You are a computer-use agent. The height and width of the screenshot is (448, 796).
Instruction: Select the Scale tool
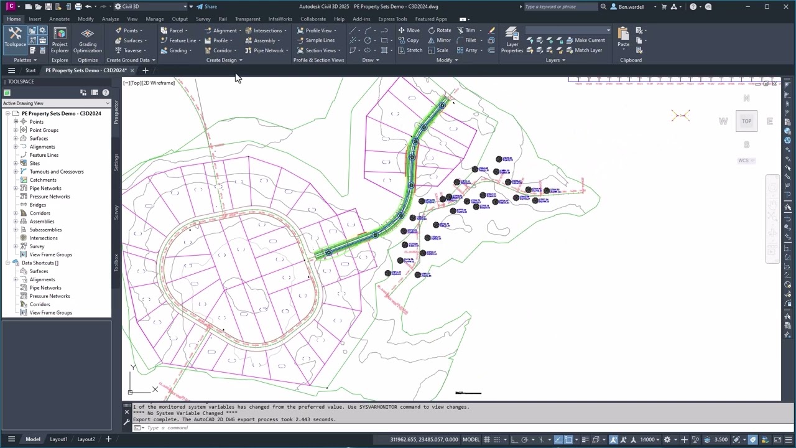pyautogui.click(x=438, y=50)
